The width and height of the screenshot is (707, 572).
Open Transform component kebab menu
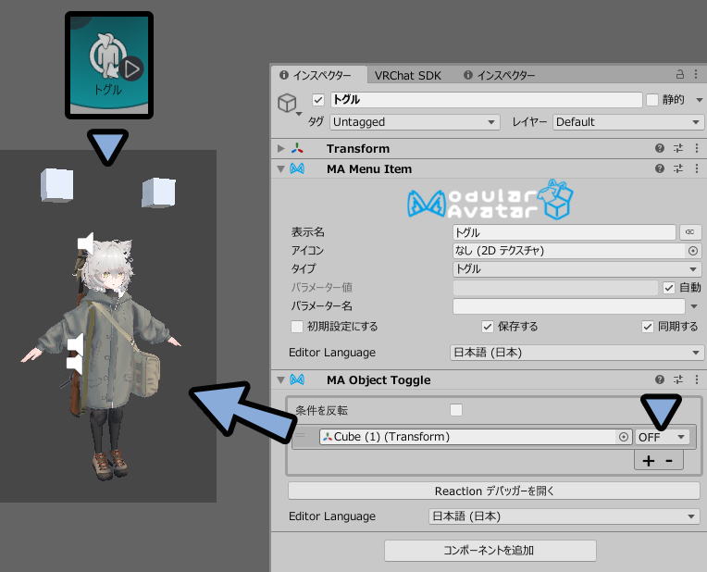click(697, 148)
